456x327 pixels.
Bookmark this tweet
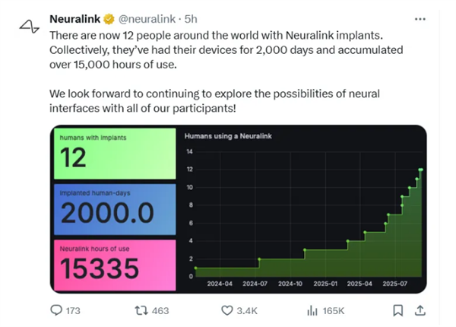coord(397,310)
